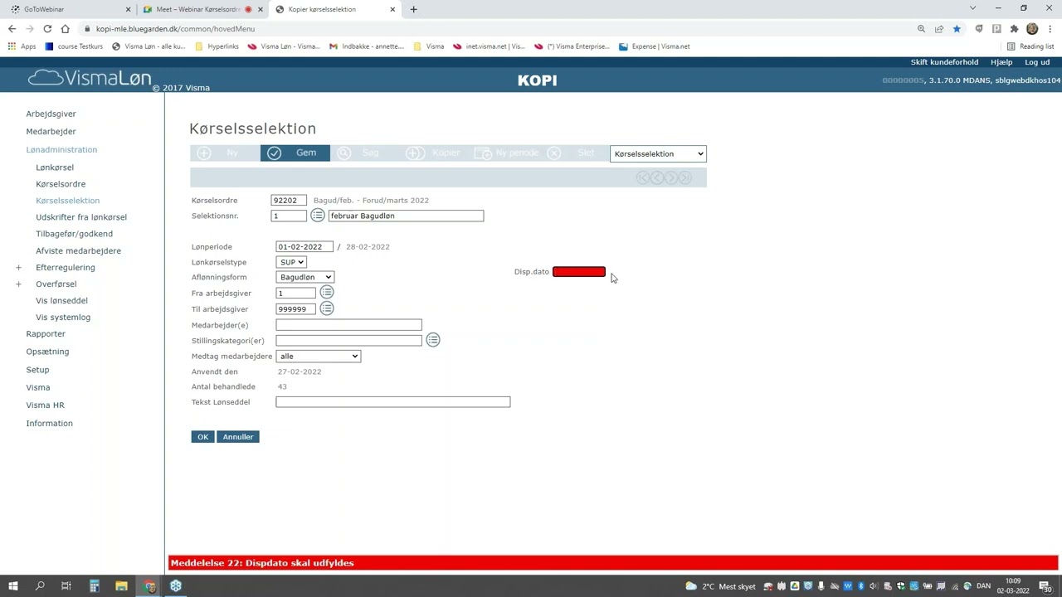Screen dimensions: 1062x597
Task: Click the greyed Slet X icon
Action: pyautogui.click(x=554, y=153)
